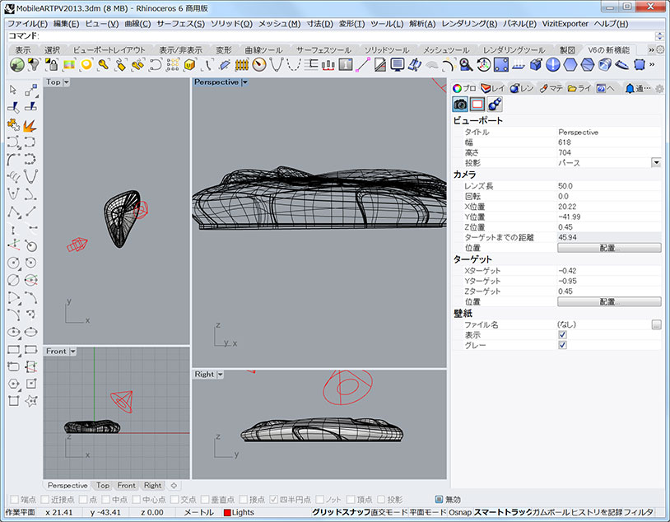Click the wallpaper file browse button
670x522 pixels.
click(x=656, y=325)
